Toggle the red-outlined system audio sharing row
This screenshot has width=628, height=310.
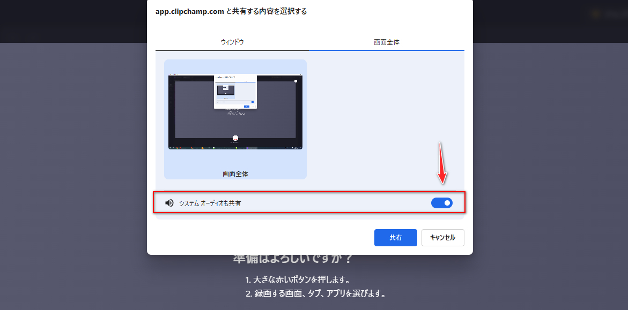pyautogui.click(x=442, y=202)
